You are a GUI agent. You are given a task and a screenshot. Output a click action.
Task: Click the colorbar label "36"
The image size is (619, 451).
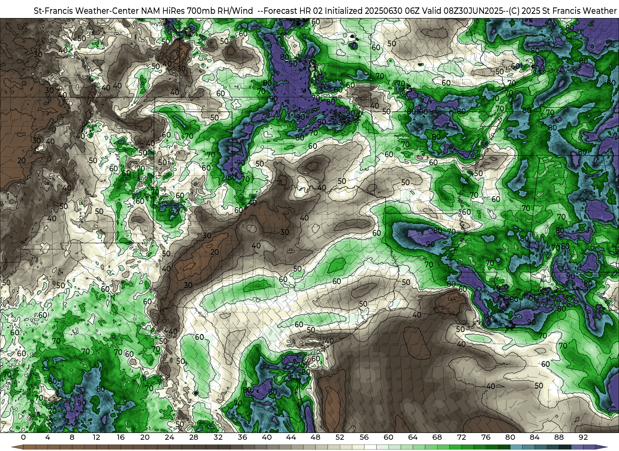click(x=242, y=437)
